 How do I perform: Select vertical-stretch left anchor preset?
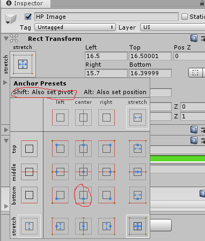pyautogui.click(x=60, y=226)
